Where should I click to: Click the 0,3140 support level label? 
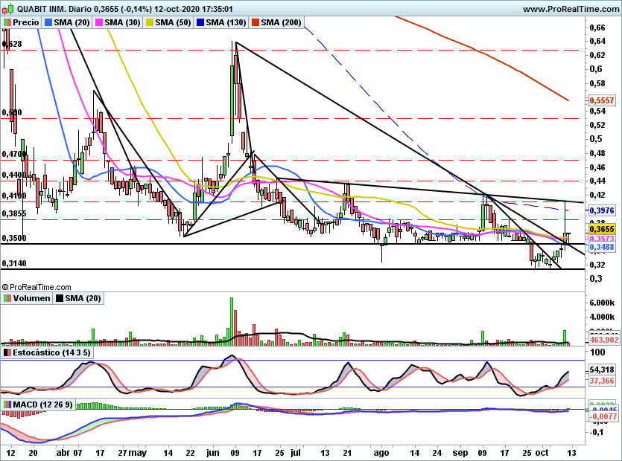coord(14,263)
